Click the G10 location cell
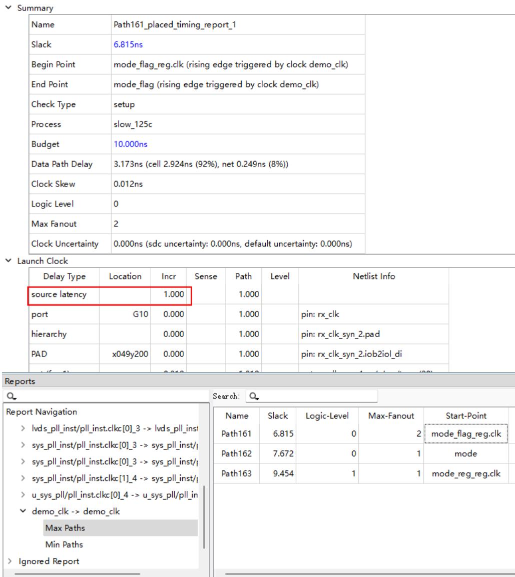This screenshot has height=577, width=515. tap(125, 314)
